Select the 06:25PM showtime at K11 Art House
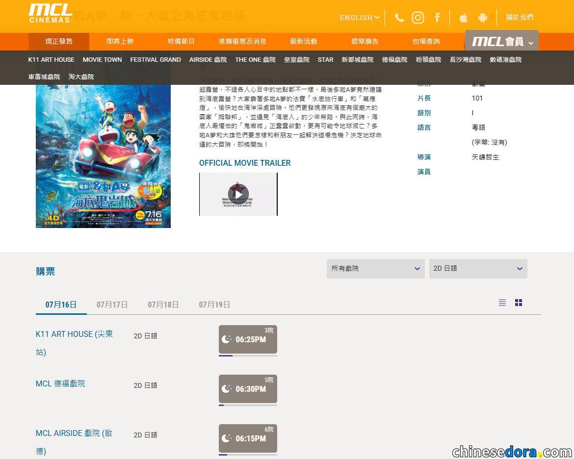This screenshot has width=574, height=459. pos(248,339)
